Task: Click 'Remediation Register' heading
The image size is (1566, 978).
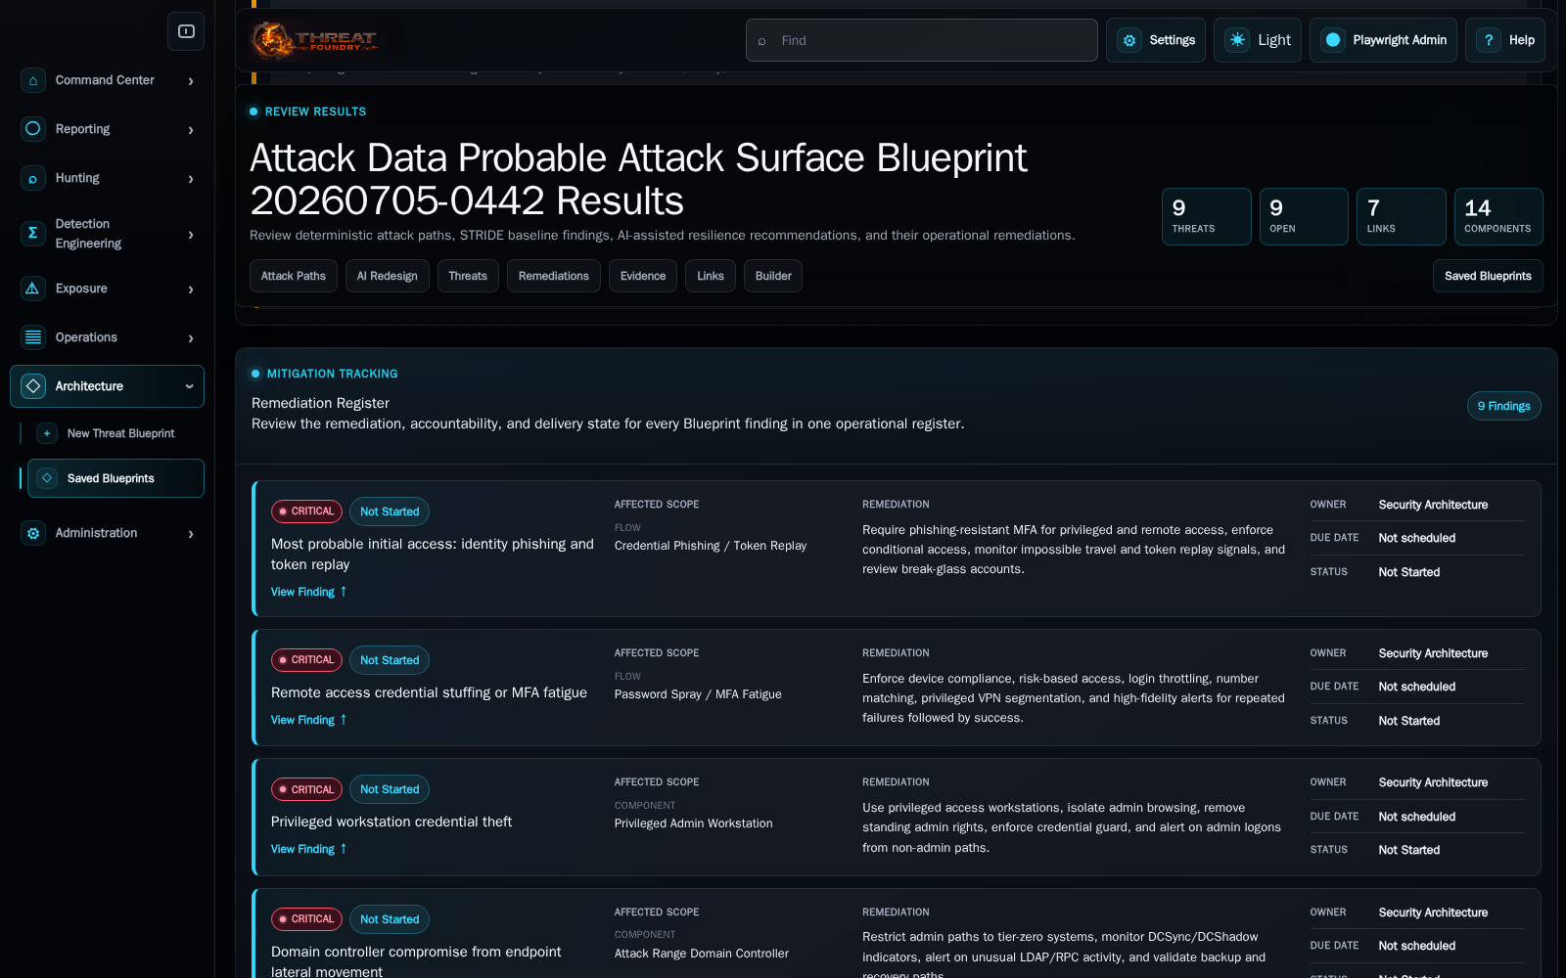Action: click(x=320, y=403)
